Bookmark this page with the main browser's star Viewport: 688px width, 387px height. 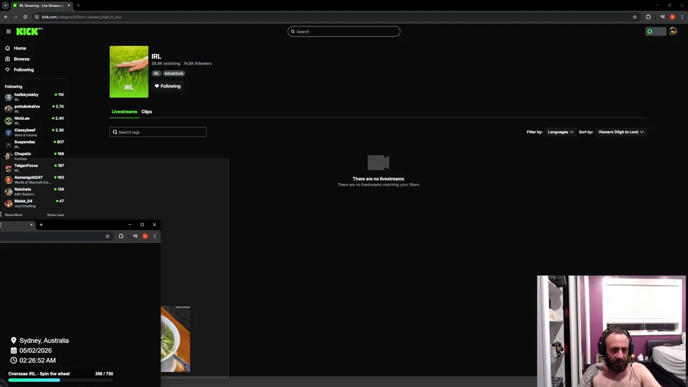635,17
